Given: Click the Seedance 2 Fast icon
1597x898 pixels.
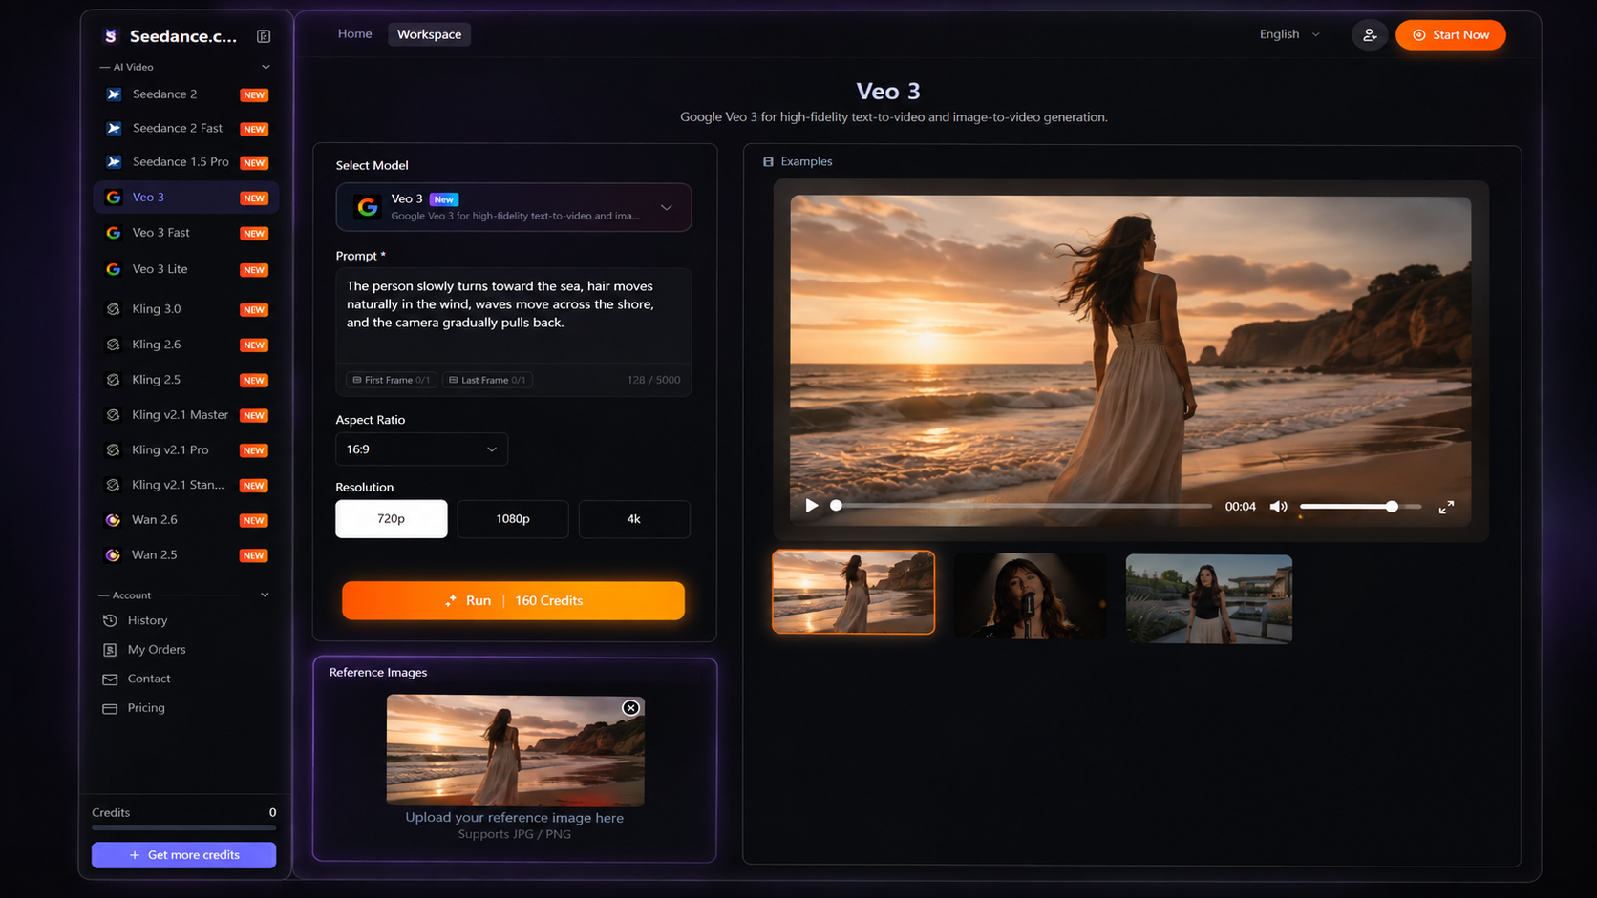Looking at the screenshot, I should pos(114,128).
